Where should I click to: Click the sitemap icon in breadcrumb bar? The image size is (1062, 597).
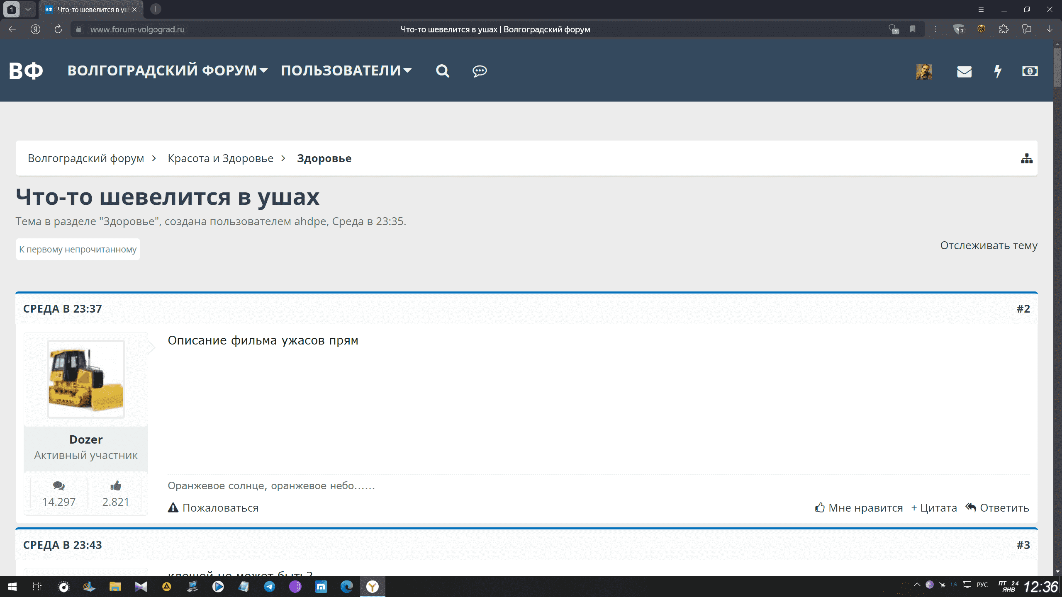(1026, 158)
